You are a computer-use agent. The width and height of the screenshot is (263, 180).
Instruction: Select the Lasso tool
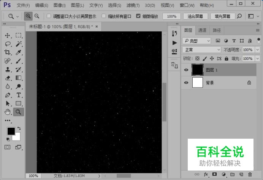(x=8, y=44)
